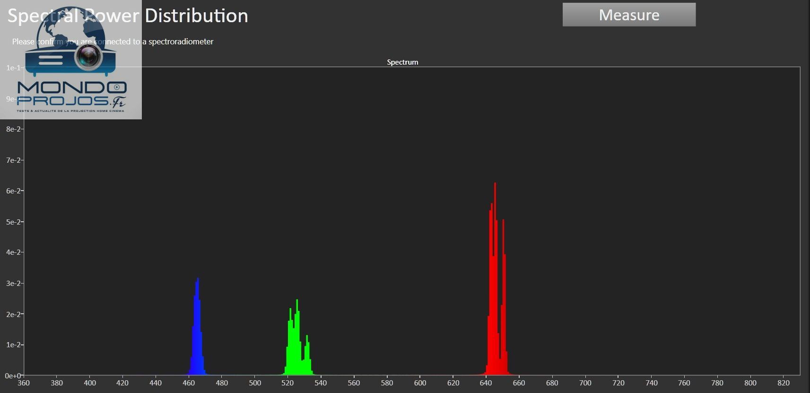810x393 pixels.
Task: Select the green spectral peak in the chart
Action: 298,337
